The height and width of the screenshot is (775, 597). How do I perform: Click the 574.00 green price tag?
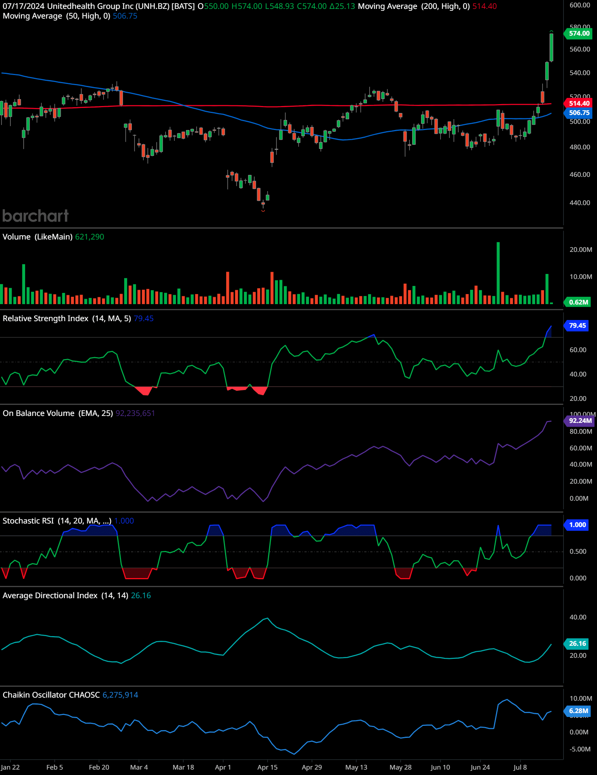coord(578,33)
